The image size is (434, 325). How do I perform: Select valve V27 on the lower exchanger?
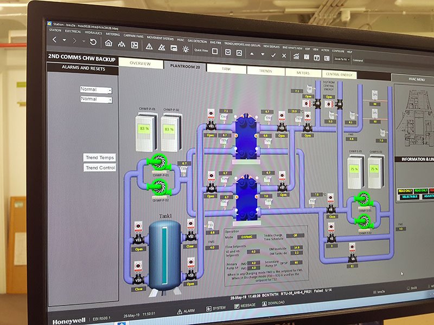(x=282, y=187)
